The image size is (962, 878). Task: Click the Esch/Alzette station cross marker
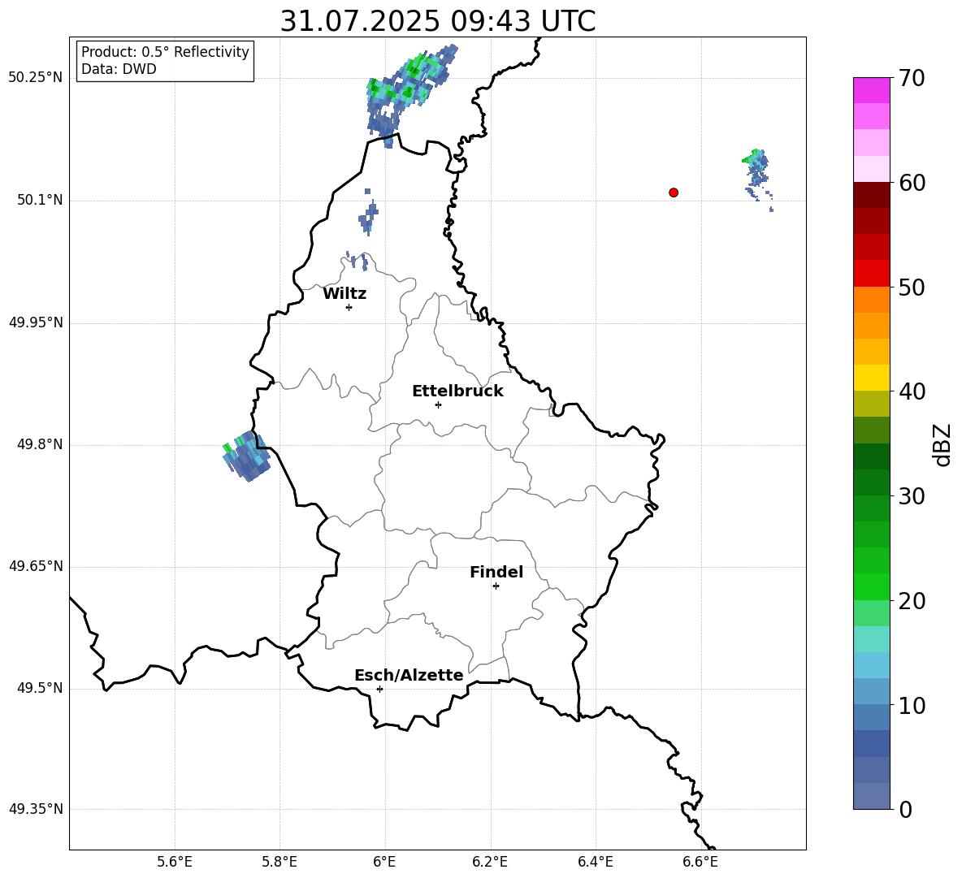click(379, 689)
